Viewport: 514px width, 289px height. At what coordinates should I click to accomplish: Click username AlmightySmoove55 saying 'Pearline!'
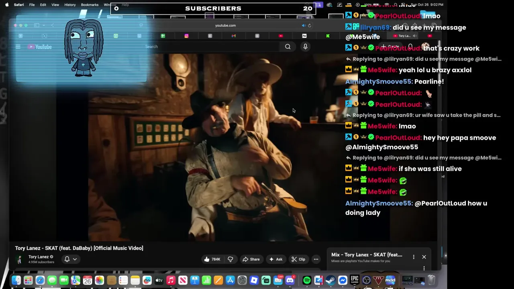tap(378, 81)
